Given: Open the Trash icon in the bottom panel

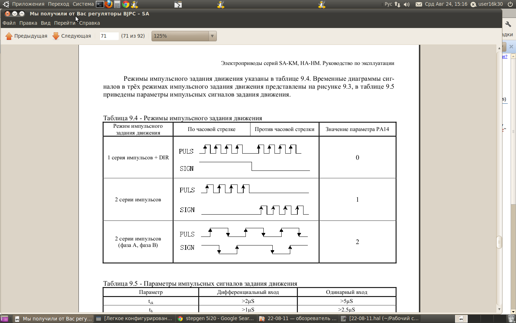Looking at the screenshot, I should [511, 318].
